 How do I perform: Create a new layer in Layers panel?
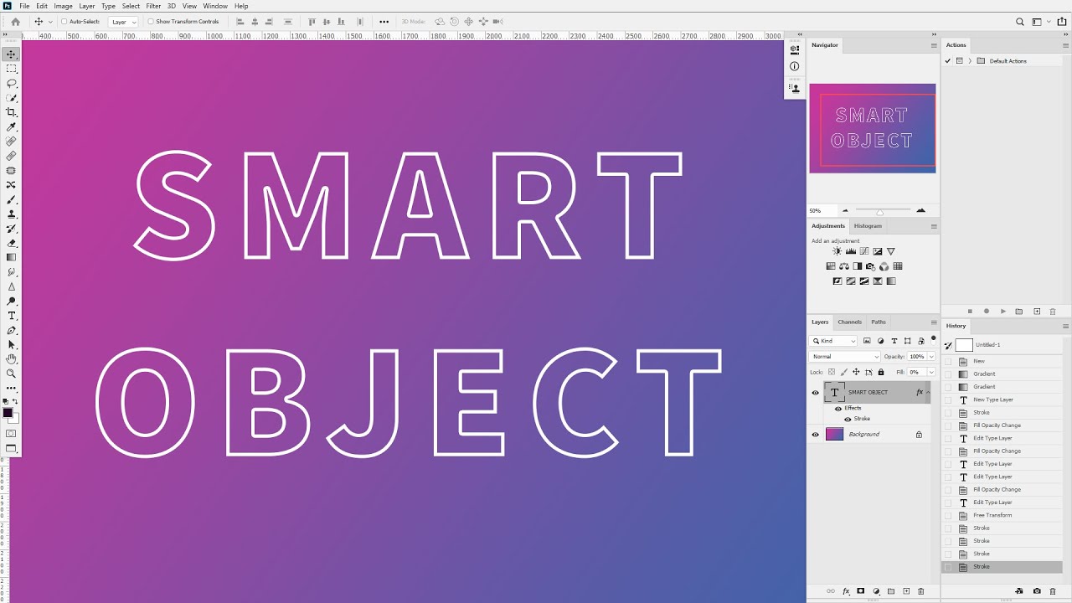906,591
